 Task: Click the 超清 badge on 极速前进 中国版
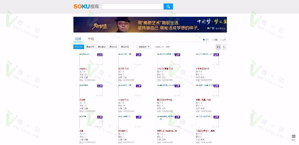pyautogui.click(x=177, y=117)
